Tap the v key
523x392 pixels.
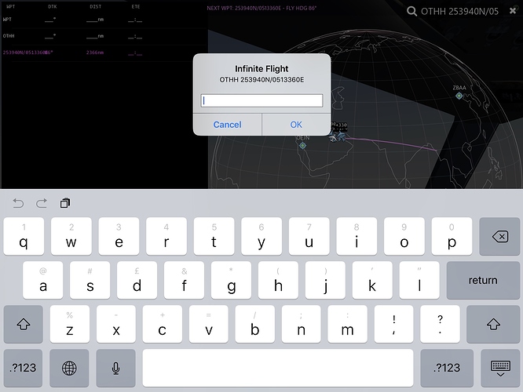point(209,324)
